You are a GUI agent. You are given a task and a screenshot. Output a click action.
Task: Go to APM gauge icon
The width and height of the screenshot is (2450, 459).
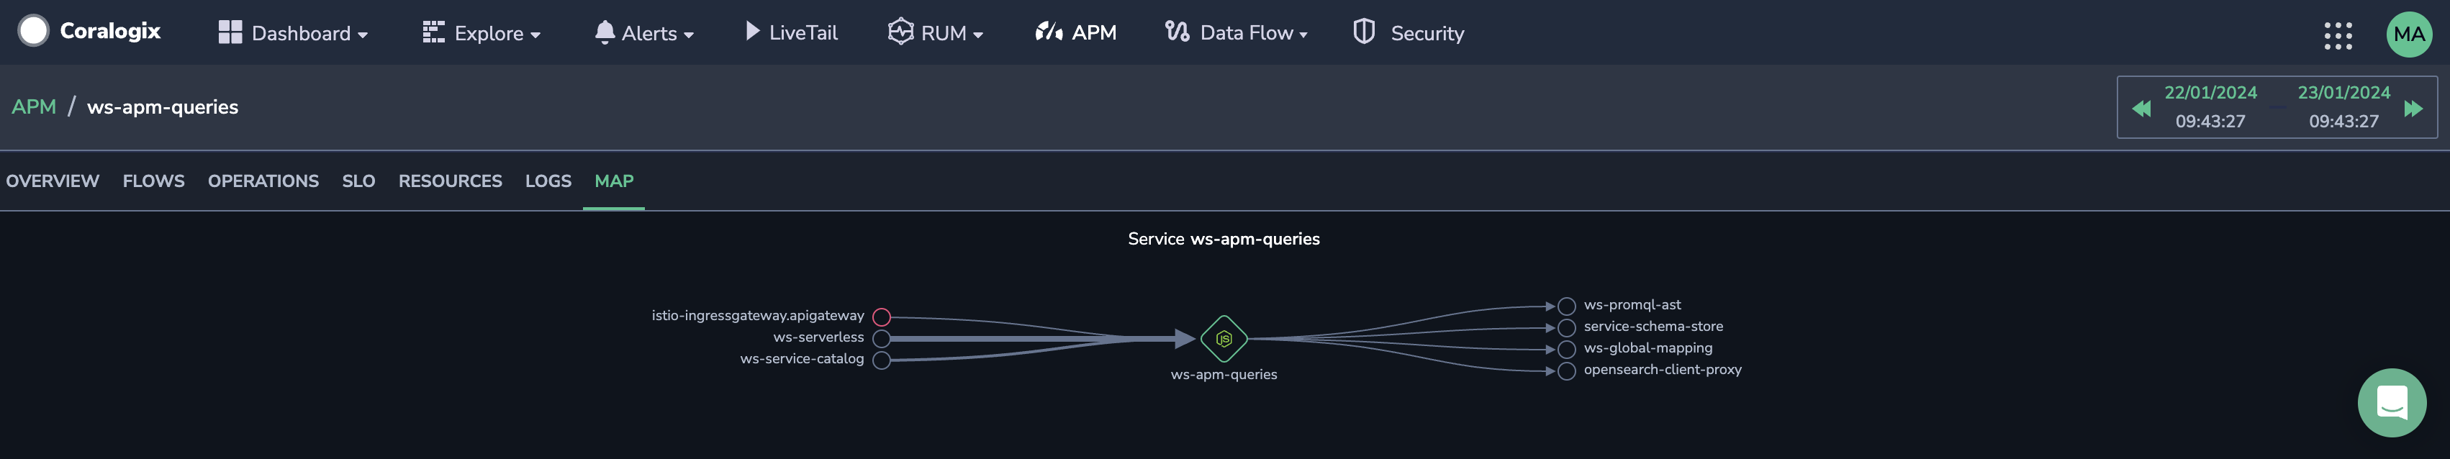pyautogui.click(x=1048, y=32)
